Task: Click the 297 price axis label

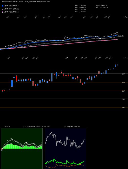Action: (x=123, y=74)
